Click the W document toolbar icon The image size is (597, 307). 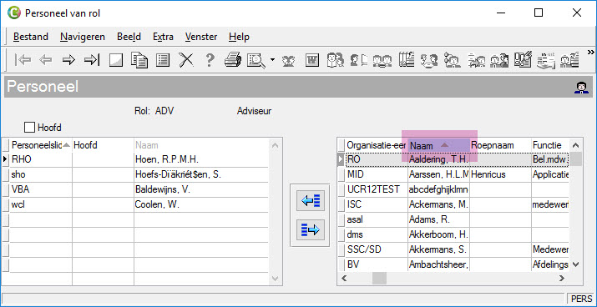[312, 60]
